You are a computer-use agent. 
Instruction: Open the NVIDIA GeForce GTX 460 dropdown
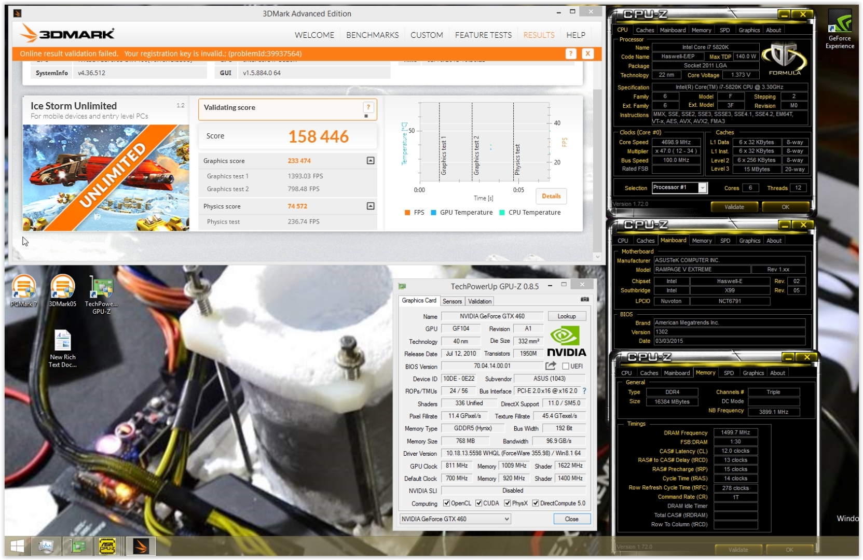point(455,519)
